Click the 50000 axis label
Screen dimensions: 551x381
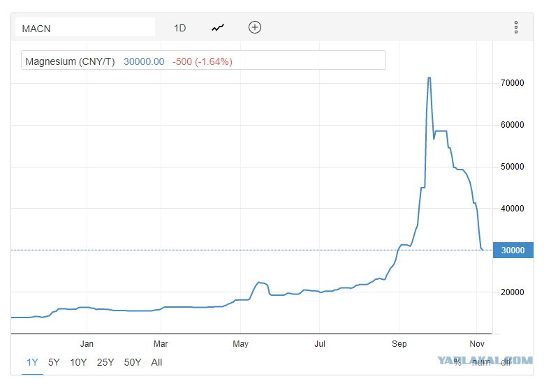tap(513, 167)
